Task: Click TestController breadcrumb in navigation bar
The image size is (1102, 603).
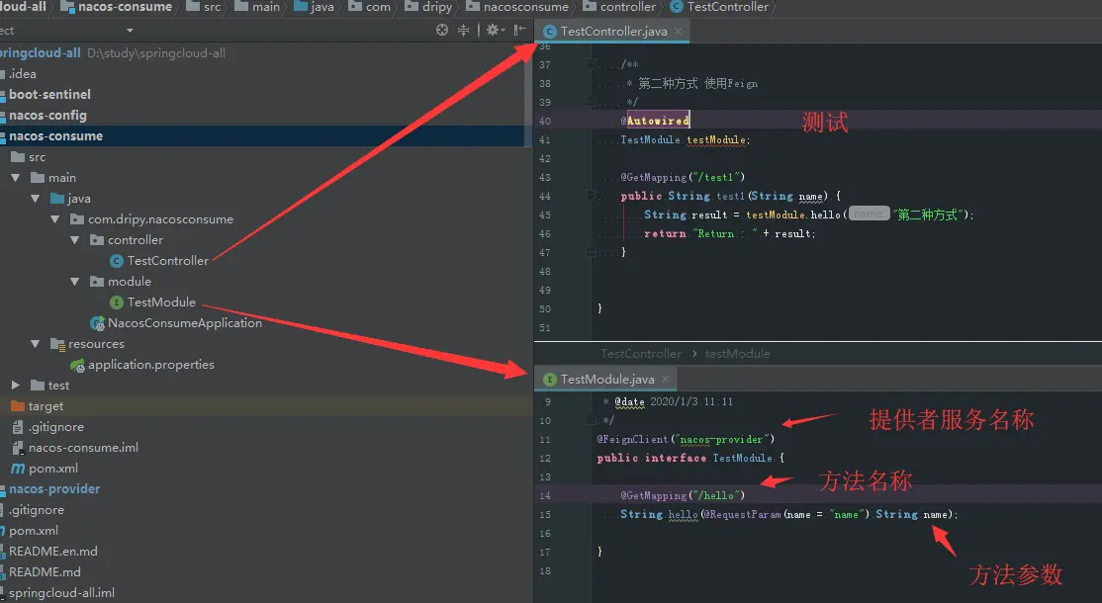Action: click(x=720, y=7)
